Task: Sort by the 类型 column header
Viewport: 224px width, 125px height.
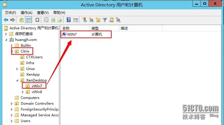Action: 104,28
